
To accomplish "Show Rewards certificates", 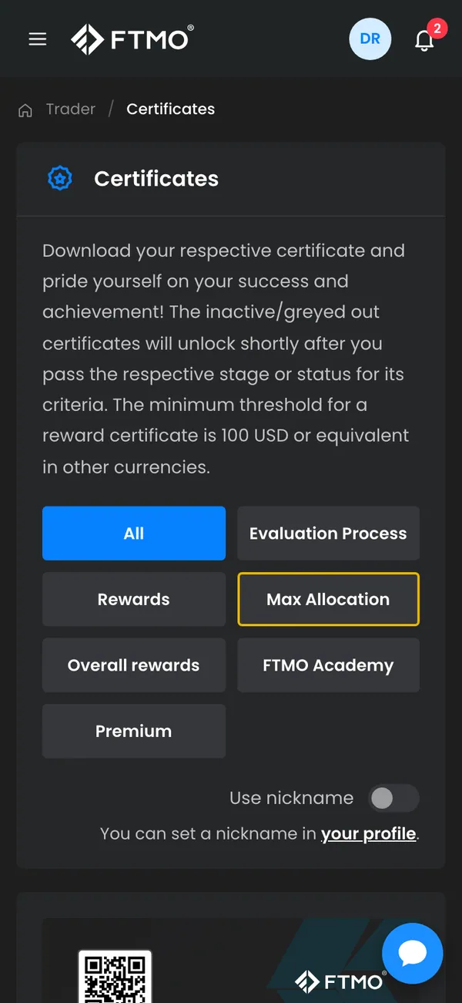I will pos(134,599).
